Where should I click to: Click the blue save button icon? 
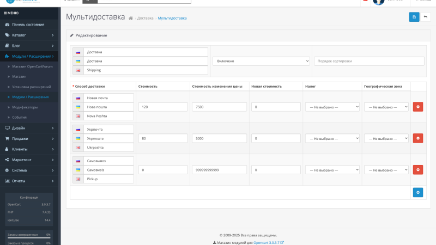coord(414,17)
